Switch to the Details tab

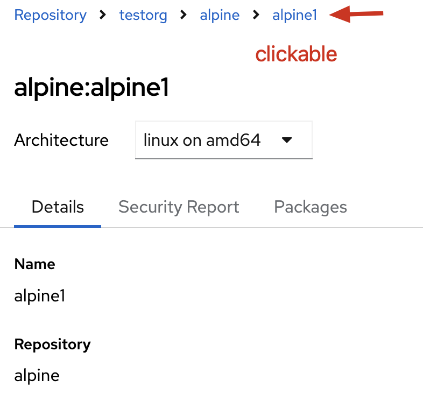(58, 207)
